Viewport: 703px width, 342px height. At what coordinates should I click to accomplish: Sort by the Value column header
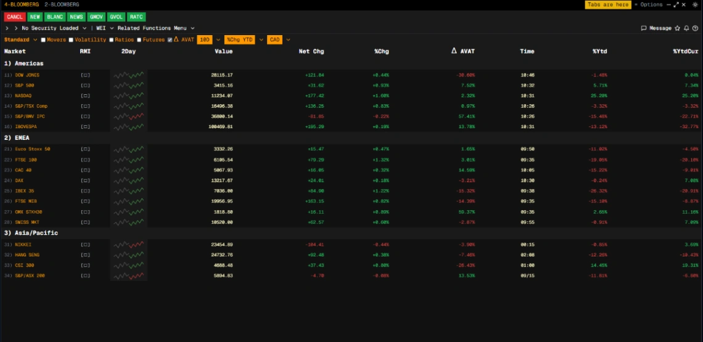[x=224, y=51]
